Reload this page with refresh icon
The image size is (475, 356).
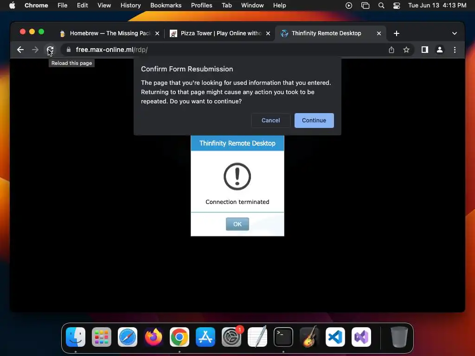(50, 50)
